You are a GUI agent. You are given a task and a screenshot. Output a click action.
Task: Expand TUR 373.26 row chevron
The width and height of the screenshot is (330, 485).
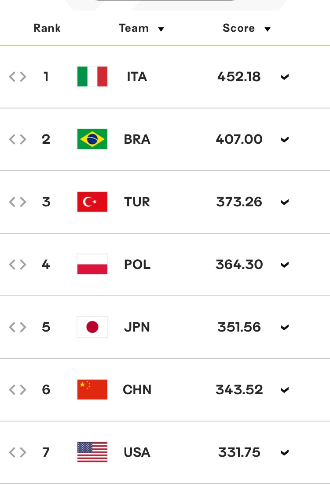click(285, 202)
